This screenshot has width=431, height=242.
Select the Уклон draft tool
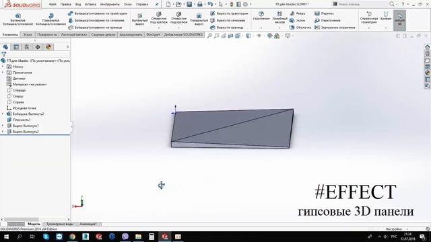click(x=298, y=20)
